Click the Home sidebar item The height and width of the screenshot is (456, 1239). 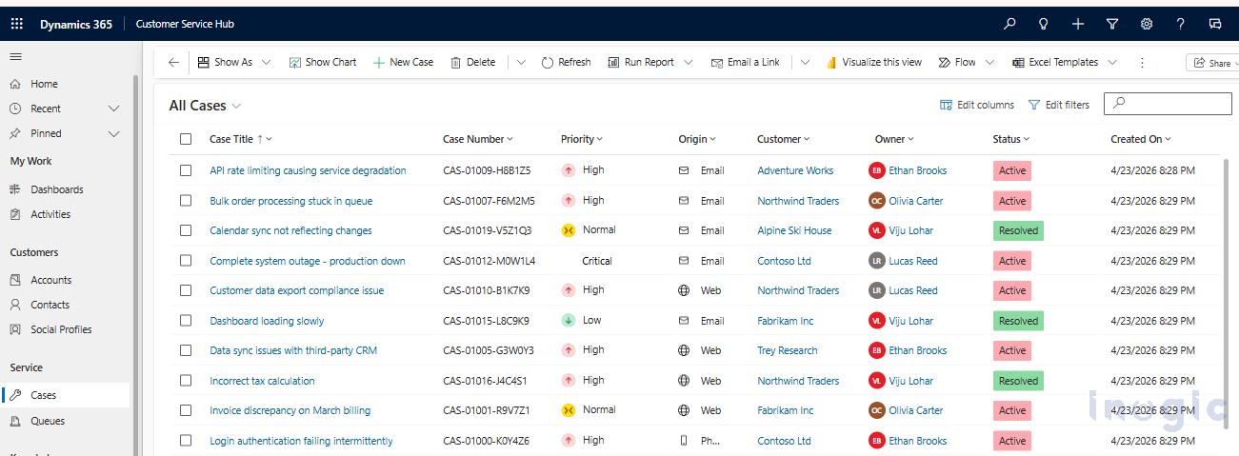pyautogui.click(x=44, y=84)
